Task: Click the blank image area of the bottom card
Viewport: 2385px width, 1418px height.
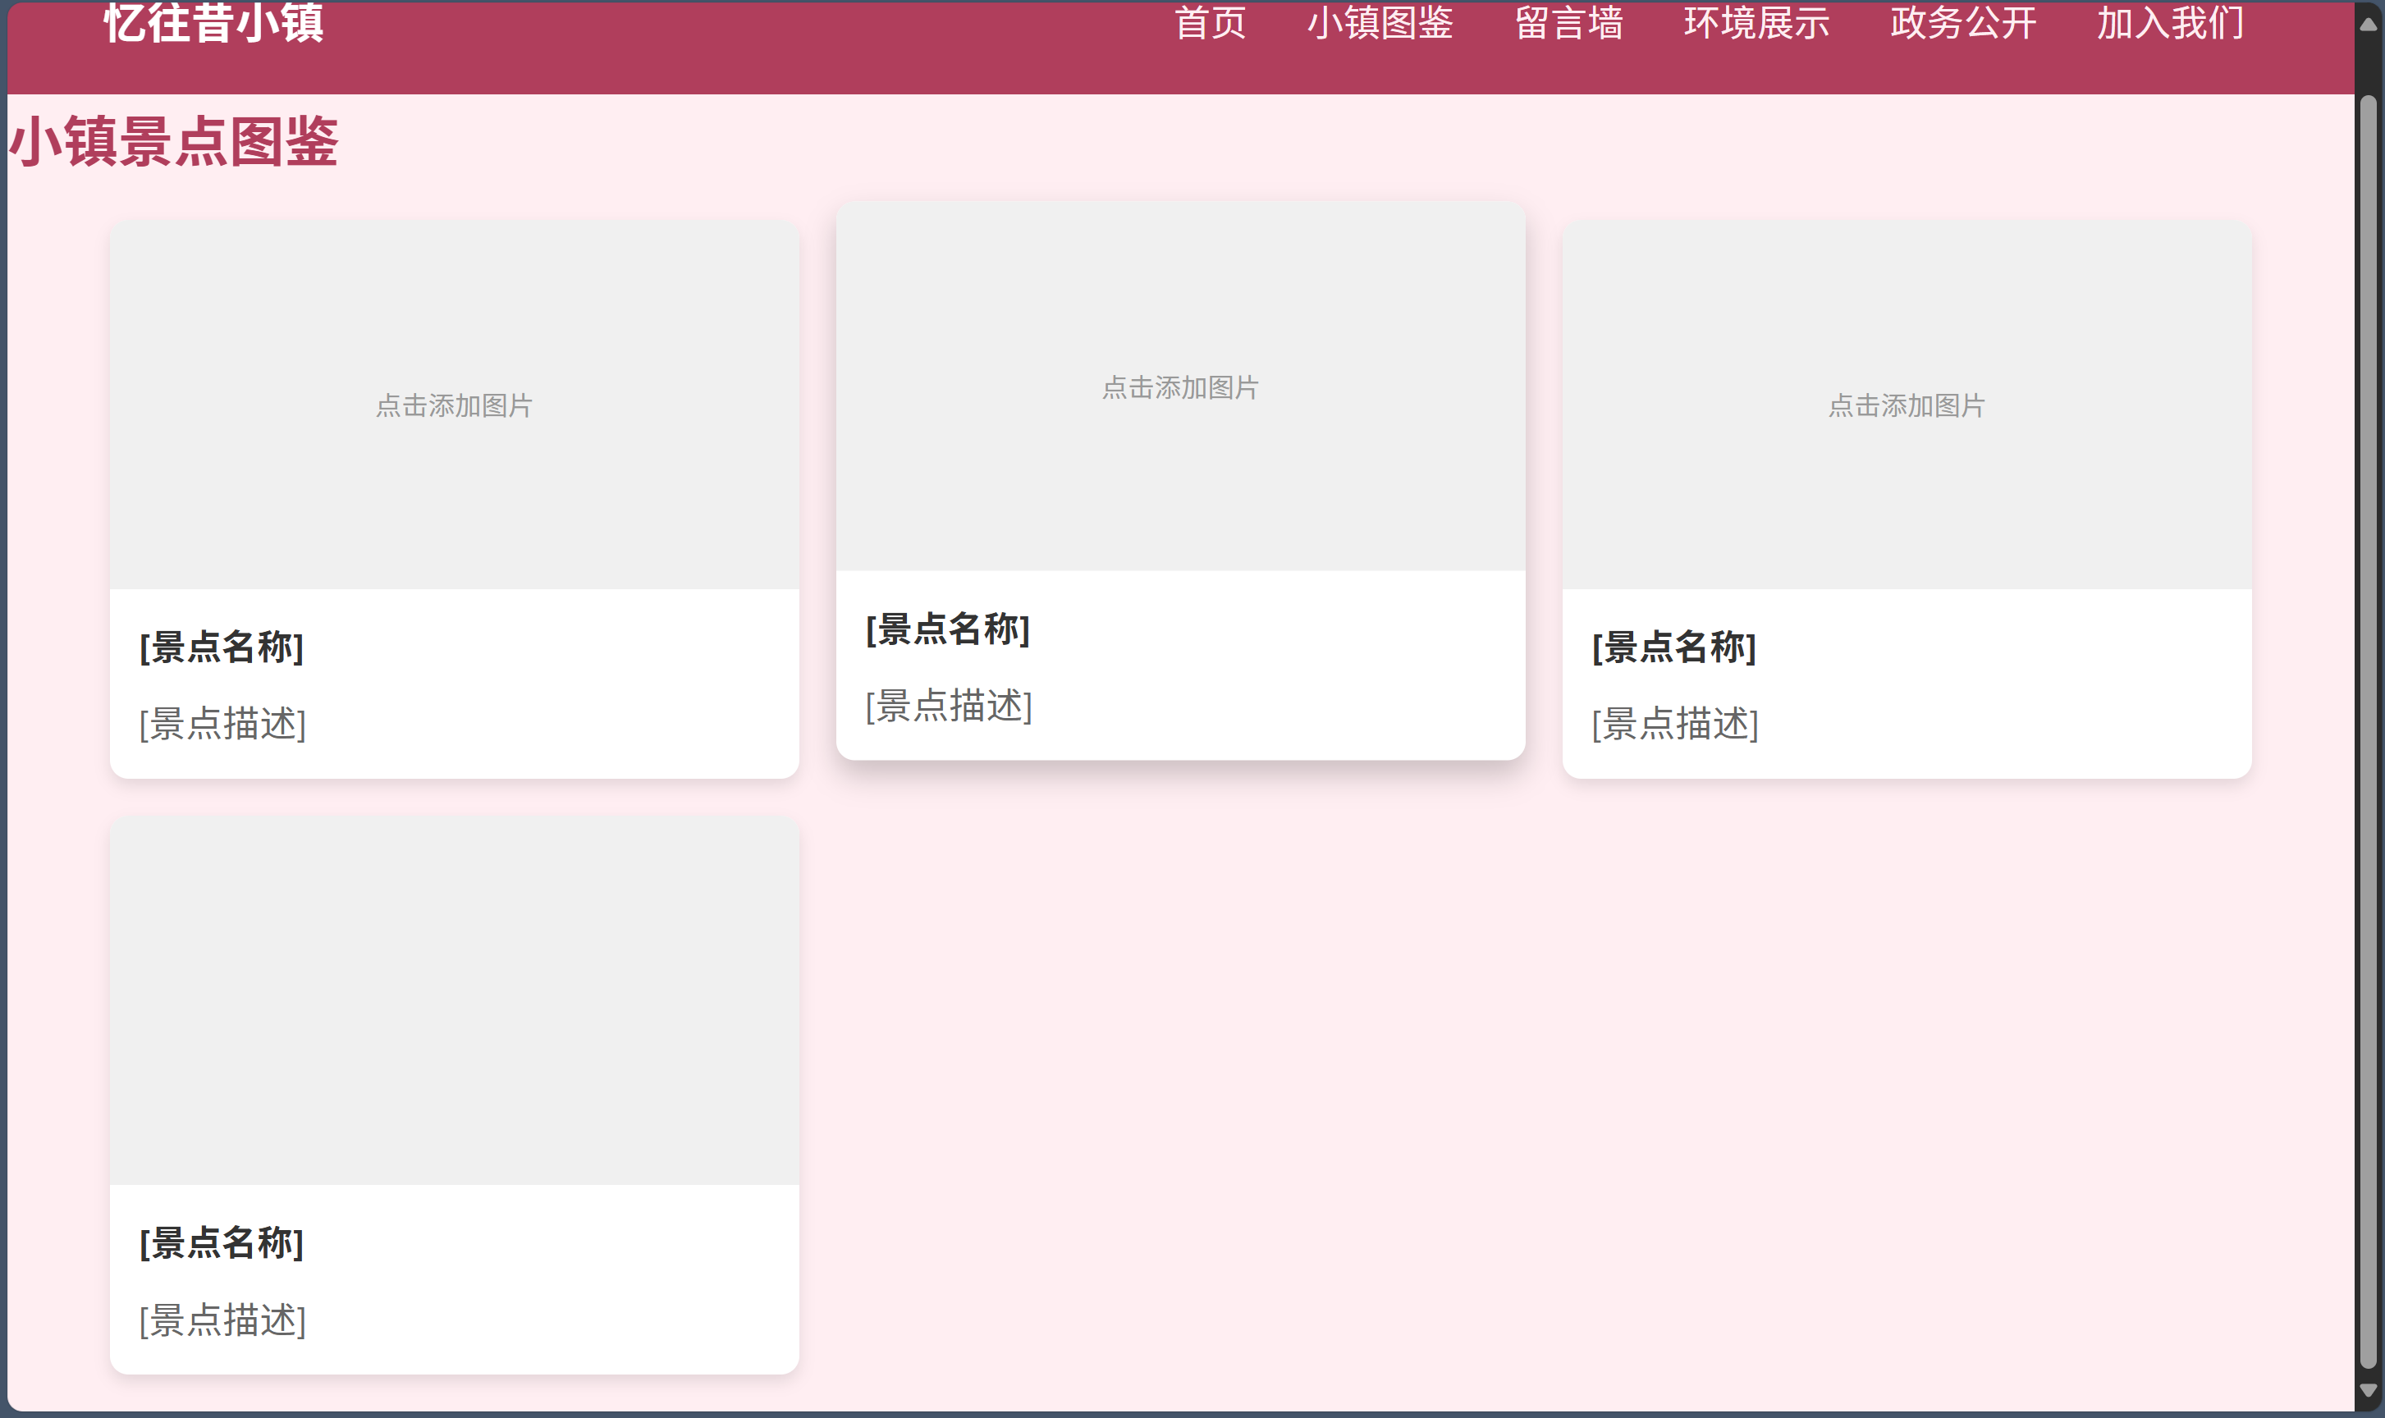Action: point(454,1000)
